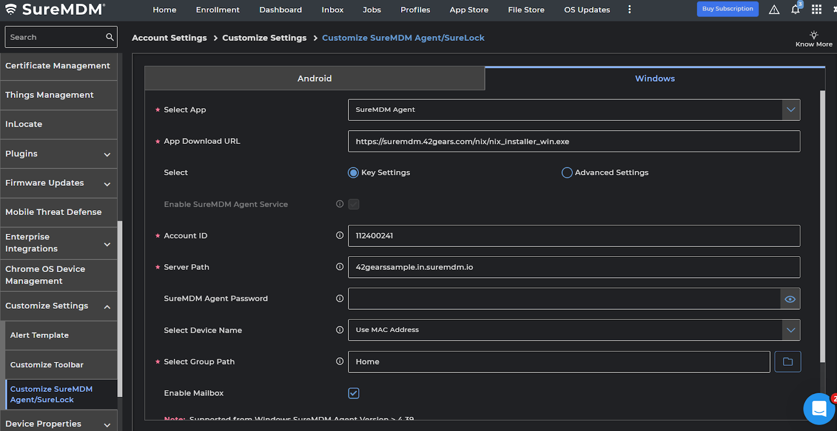837x431 pixels.
Task: Show info for SureMDM Agent Password
Action: point(340,298)
